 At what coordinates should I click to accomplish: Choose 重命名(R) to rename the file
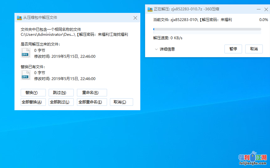(x=92, y=93)
